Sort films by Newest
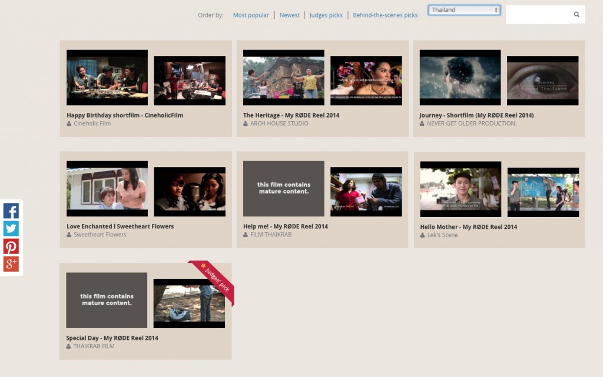 289,15
